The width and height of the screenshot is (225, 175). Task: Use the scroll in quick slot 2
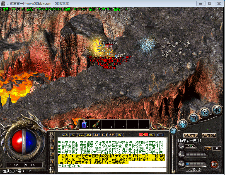click(96, 124)
